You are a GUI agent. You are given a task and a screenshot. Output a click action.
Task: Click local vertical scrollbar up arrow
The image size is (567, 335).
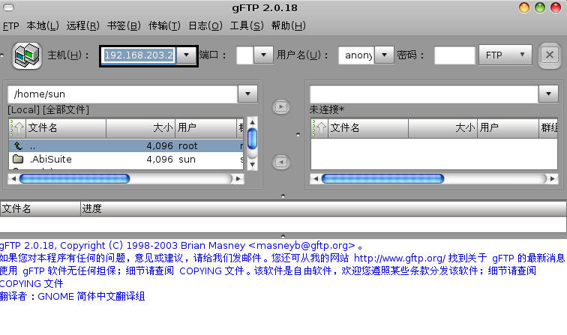[253, 122]
